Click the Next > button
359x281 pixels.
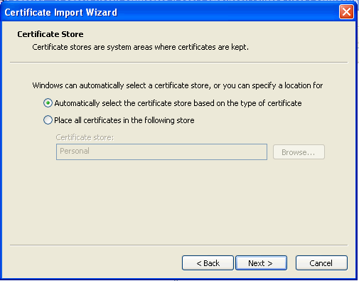point(261,263)
